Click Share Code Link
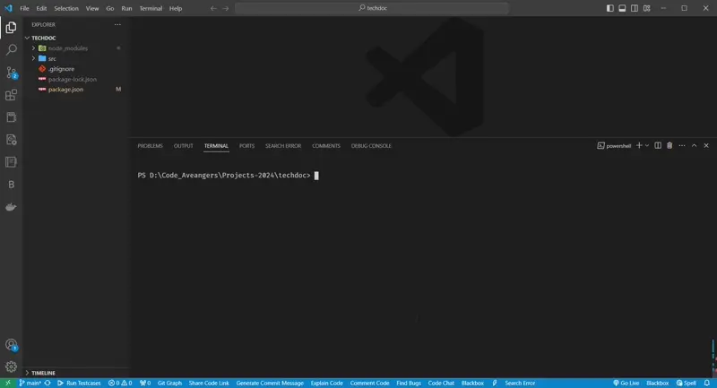717x388 pixels. pyautogui.click(x=209, y=383)
